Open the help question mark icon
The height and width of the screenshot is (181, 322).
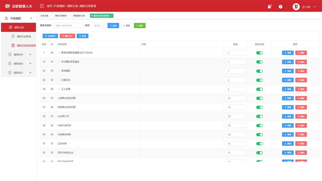[x=280, y=7]
